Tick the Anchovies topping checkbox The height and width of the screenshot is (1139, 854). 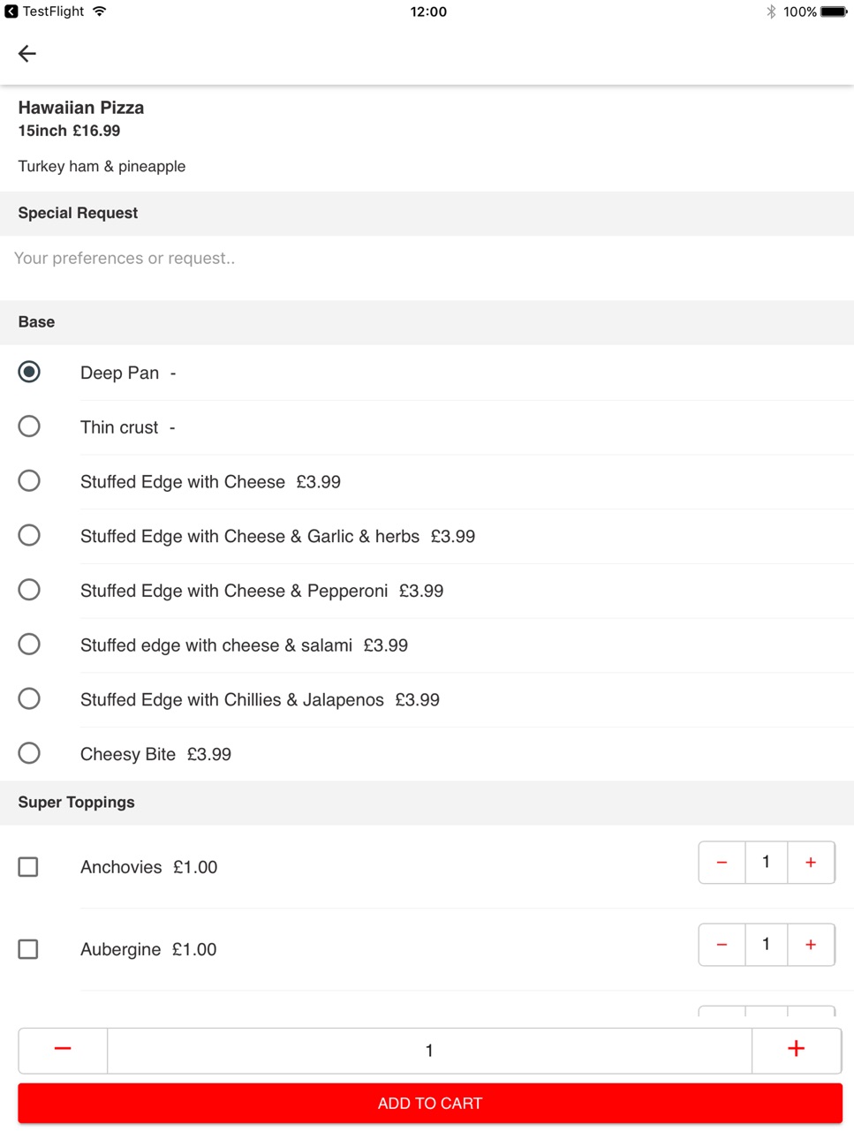coord(28,867)
